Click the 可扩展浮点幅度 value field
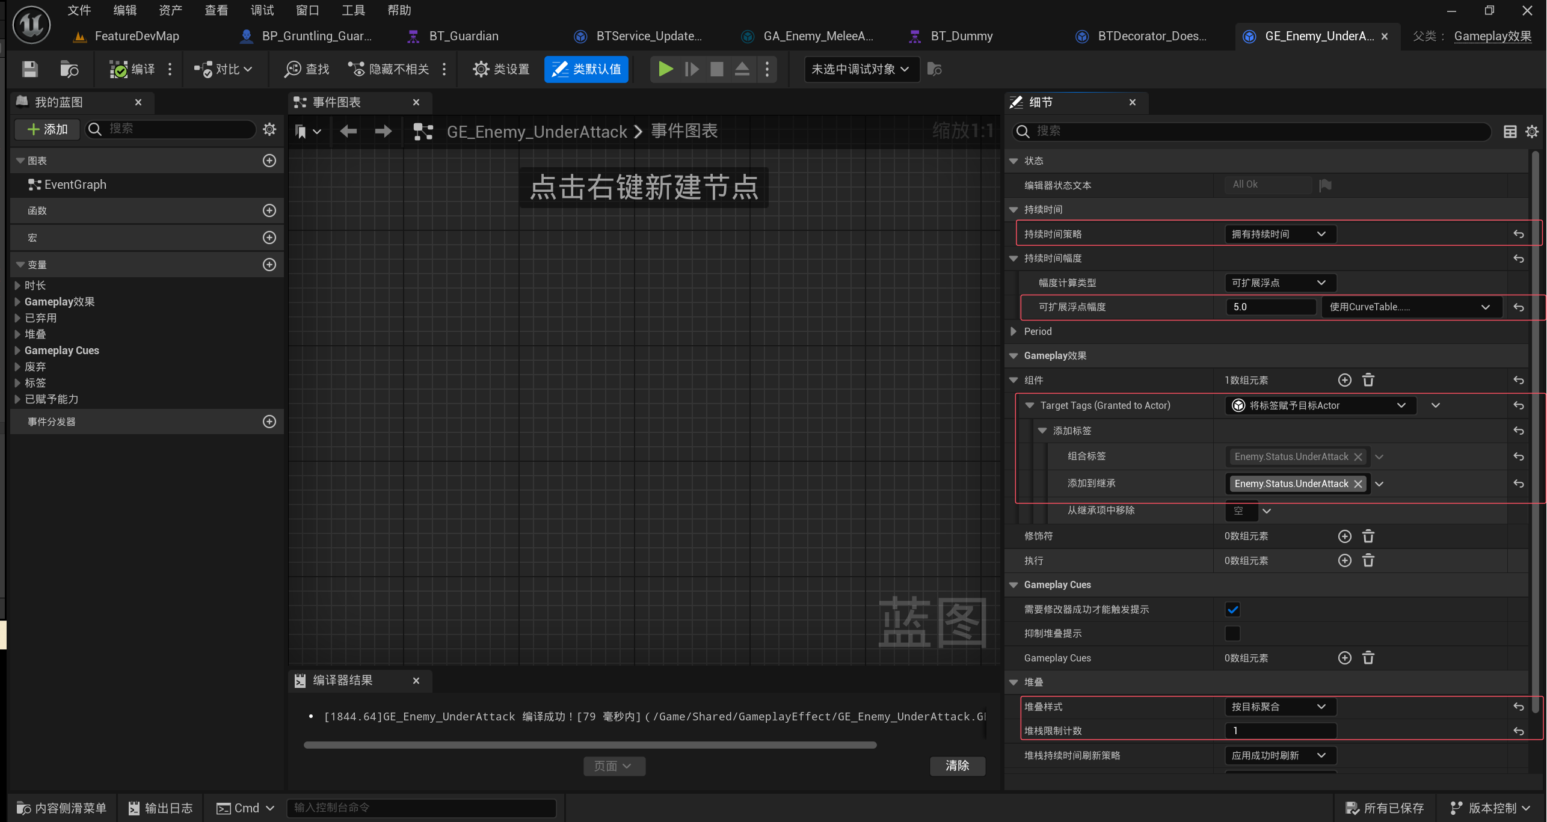 coord(1270,307)
